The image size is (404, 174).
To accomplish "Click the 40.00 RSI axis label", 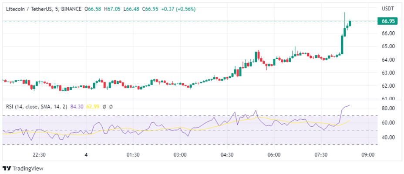I will (388, 137).
